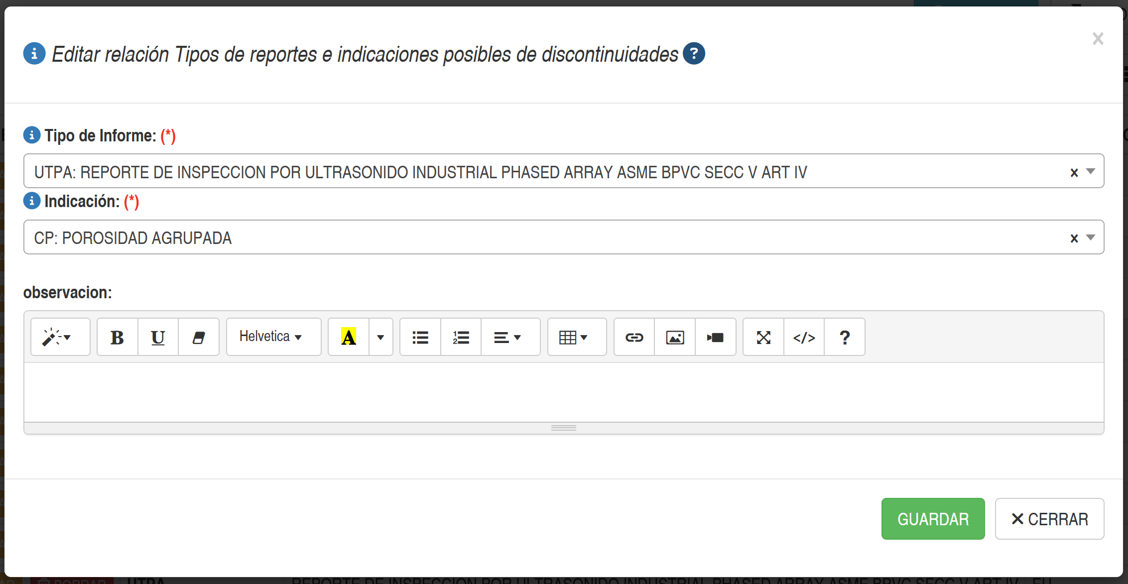Click the eraser remove-format icon
Viewport: 1128px width, 584px height.
click(x=199, y=338)
